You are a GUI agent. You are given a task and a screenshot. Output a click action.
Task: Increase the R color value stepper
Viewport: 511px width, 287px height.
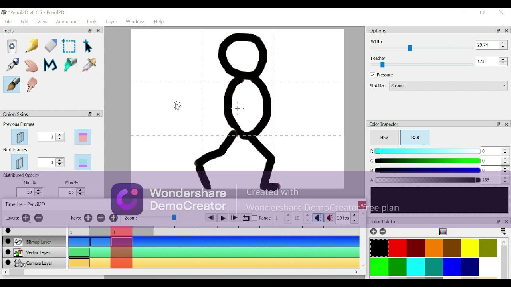click(x=505, y=149)
